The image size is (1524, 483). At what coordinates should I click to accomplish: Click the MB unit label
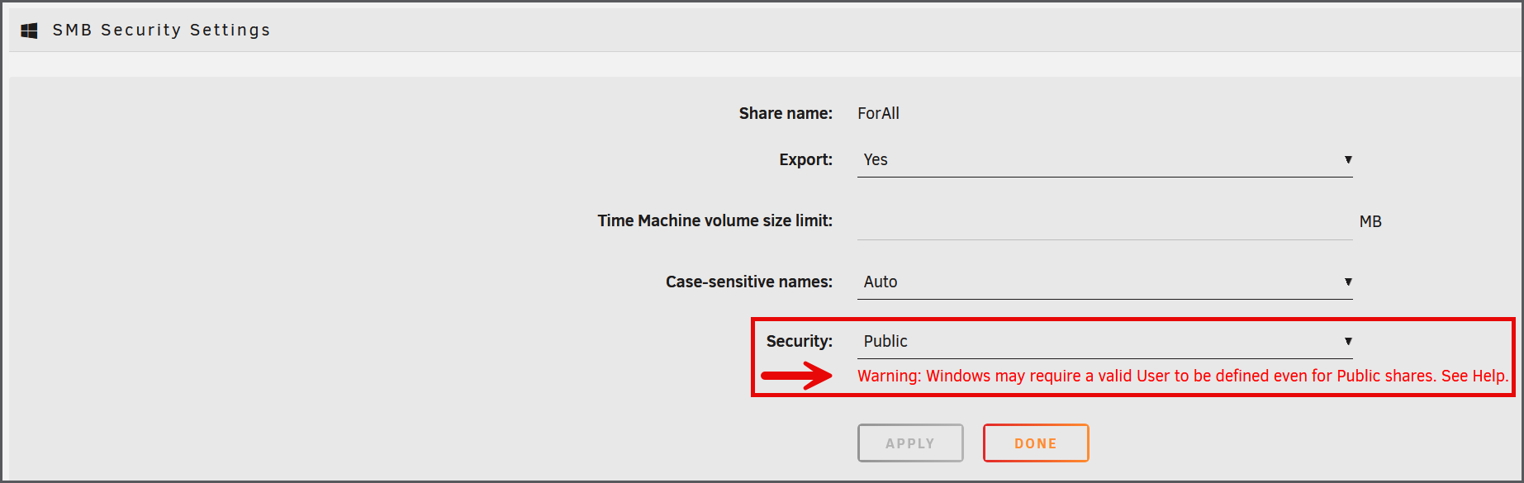click(1370, 222)
